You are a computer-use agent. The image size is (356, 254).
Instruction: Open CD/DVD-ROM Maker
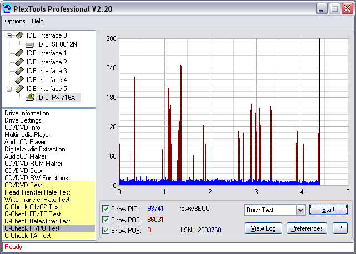tap(33, 164)
